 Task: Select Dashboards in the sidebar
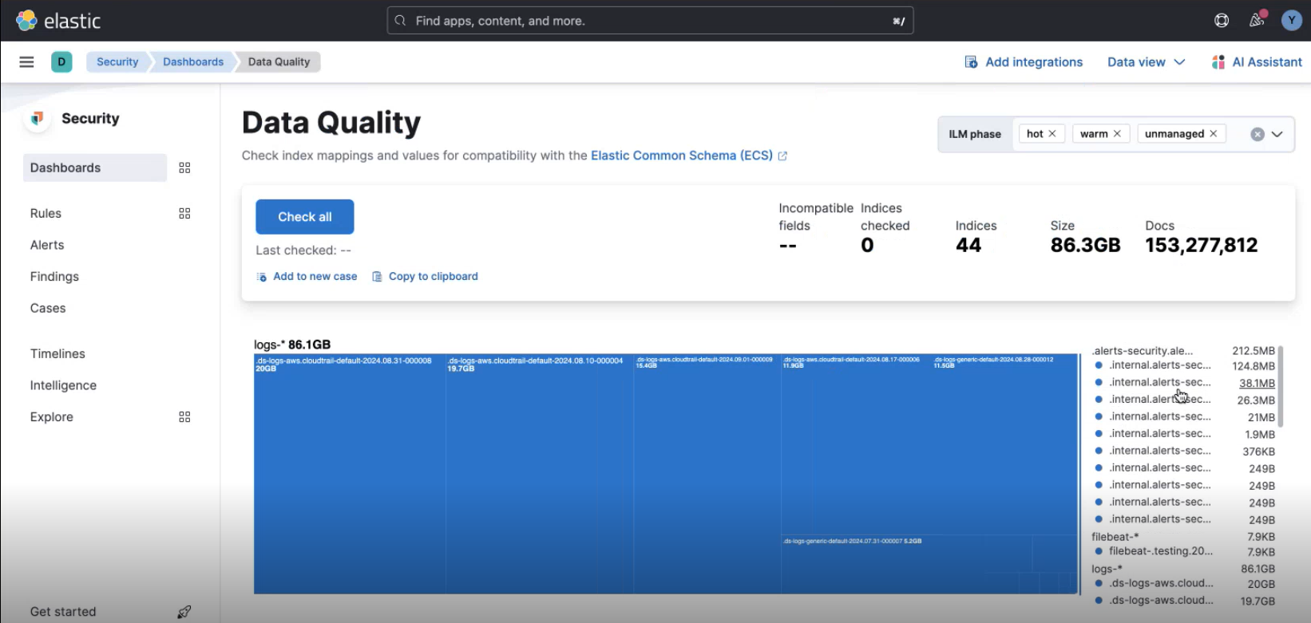[95, 168]
